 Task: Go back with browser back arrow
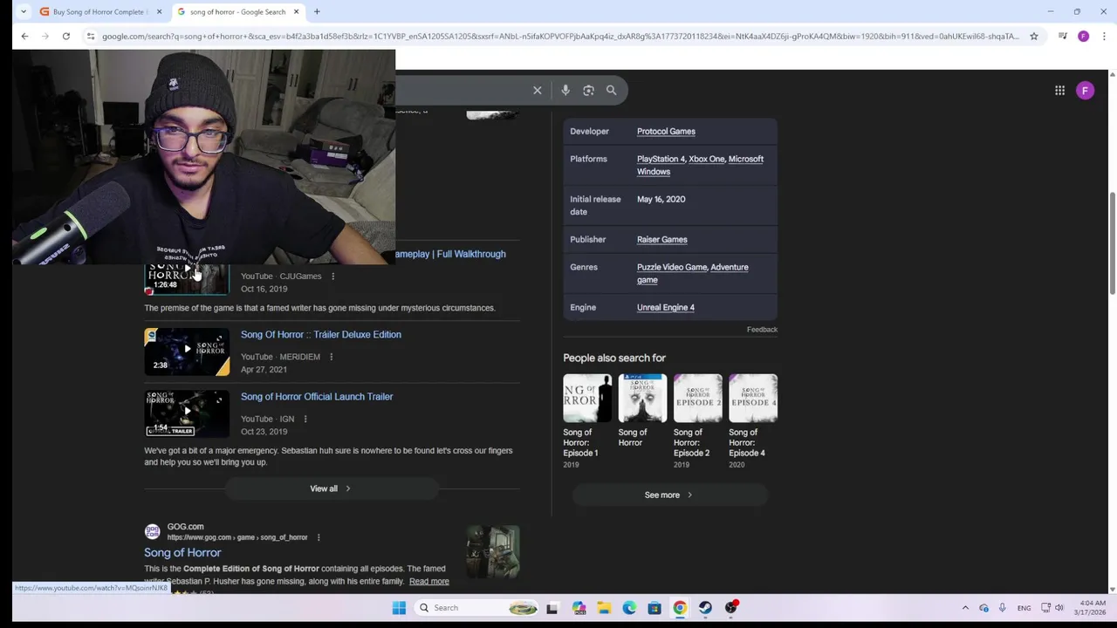[x=24, y=36]
